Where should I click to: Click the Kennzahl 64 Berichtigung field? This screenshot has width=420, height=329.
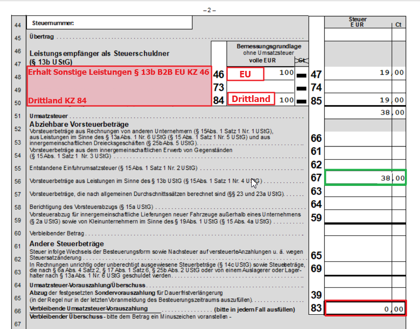pos(365,204)
